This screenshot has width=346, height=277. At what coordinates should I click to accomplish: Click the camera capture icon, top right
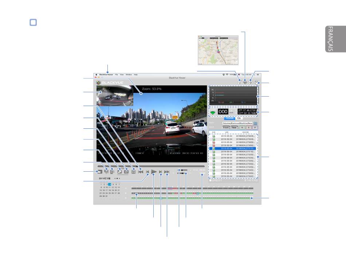tap(251, 83)
